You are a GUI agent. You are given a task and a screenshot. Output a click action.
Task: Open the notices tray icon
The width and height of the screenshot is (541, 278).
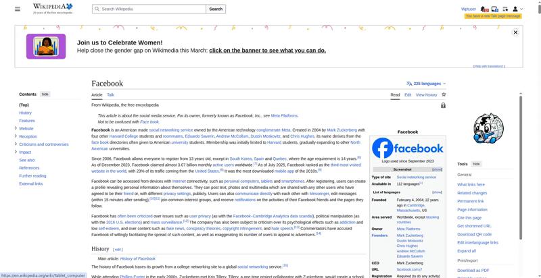495,9
